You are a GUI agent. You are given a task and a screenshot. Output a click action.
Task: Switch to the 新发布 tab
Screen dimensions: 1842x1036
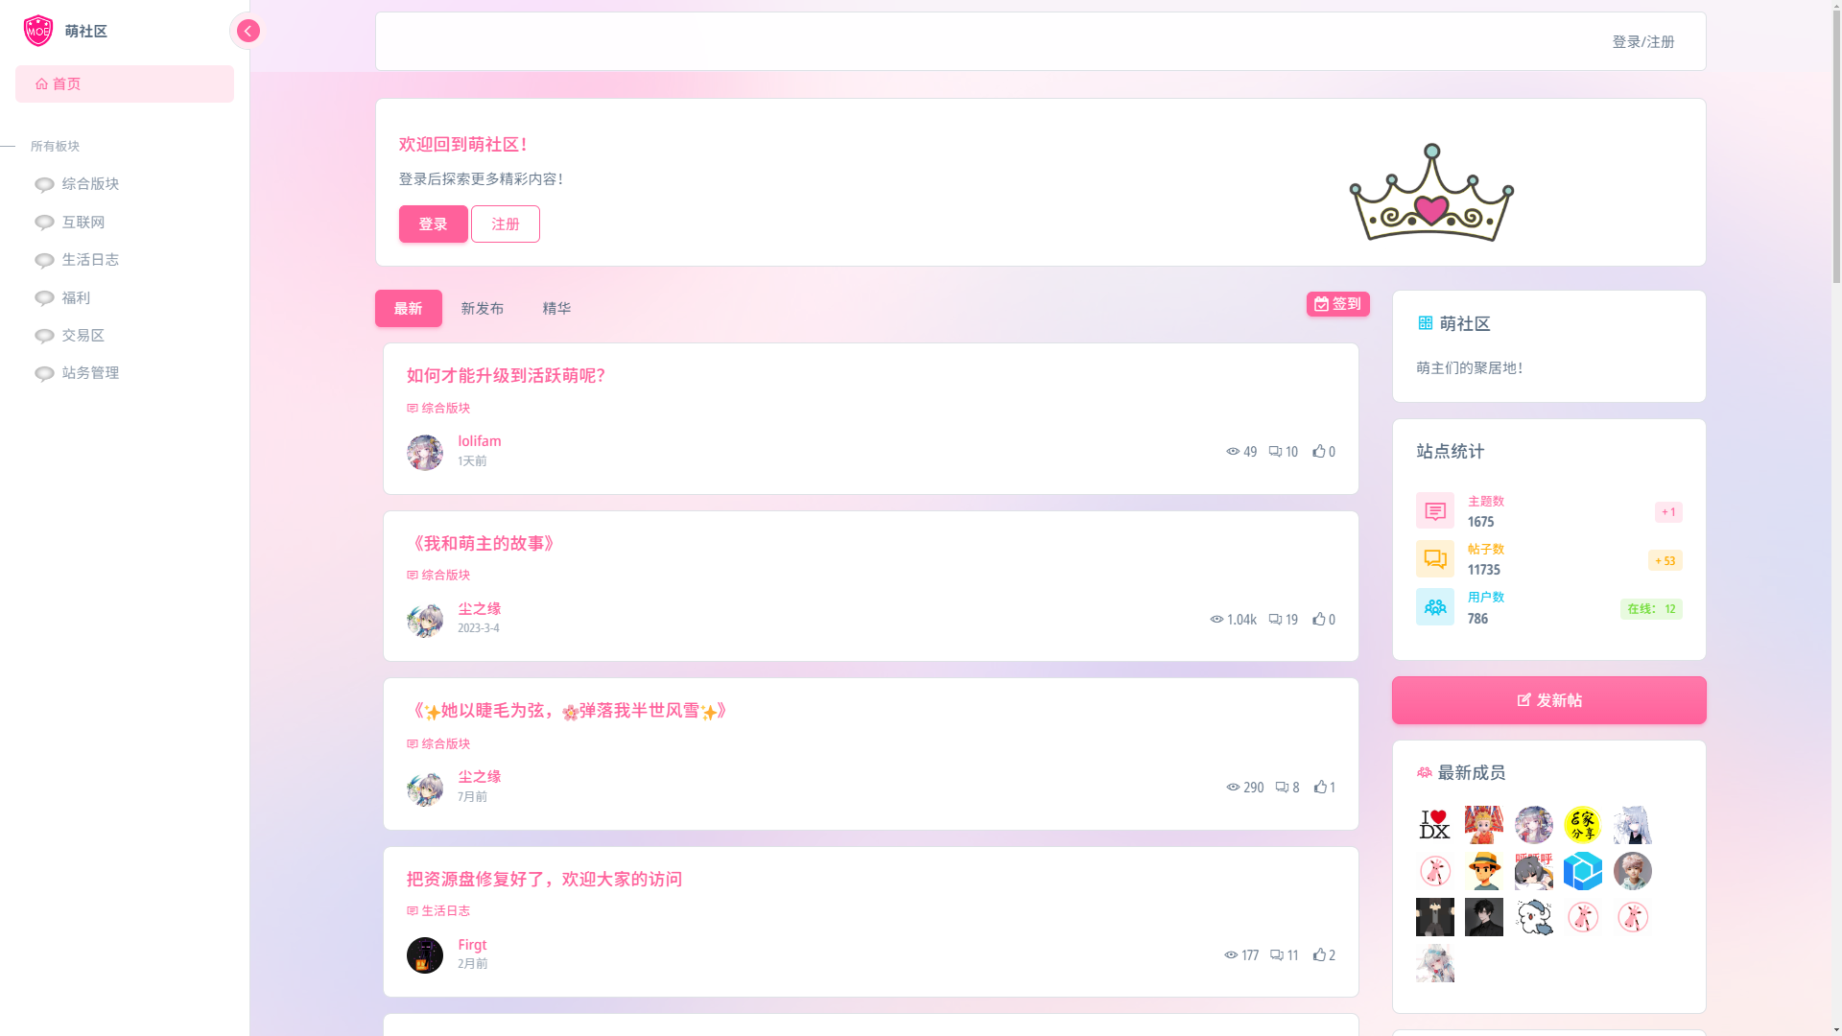[x=483, y=309]
